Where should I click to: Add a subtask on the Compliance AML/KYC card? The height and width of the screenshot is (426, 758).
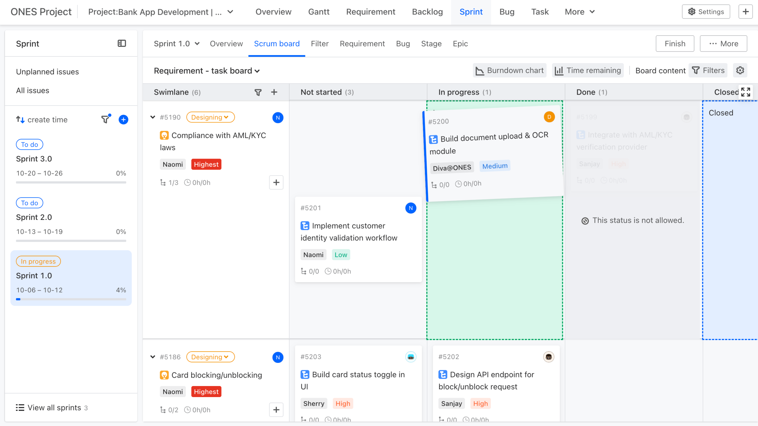(276, 182)
